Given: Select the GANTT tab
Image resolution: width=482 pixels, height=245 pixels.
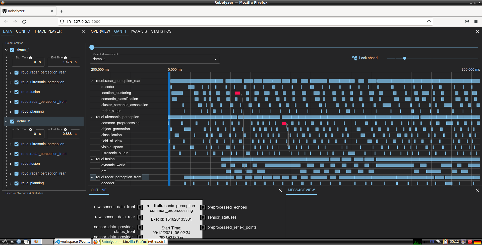Looking at the screenshot, I should pos(120,31).
